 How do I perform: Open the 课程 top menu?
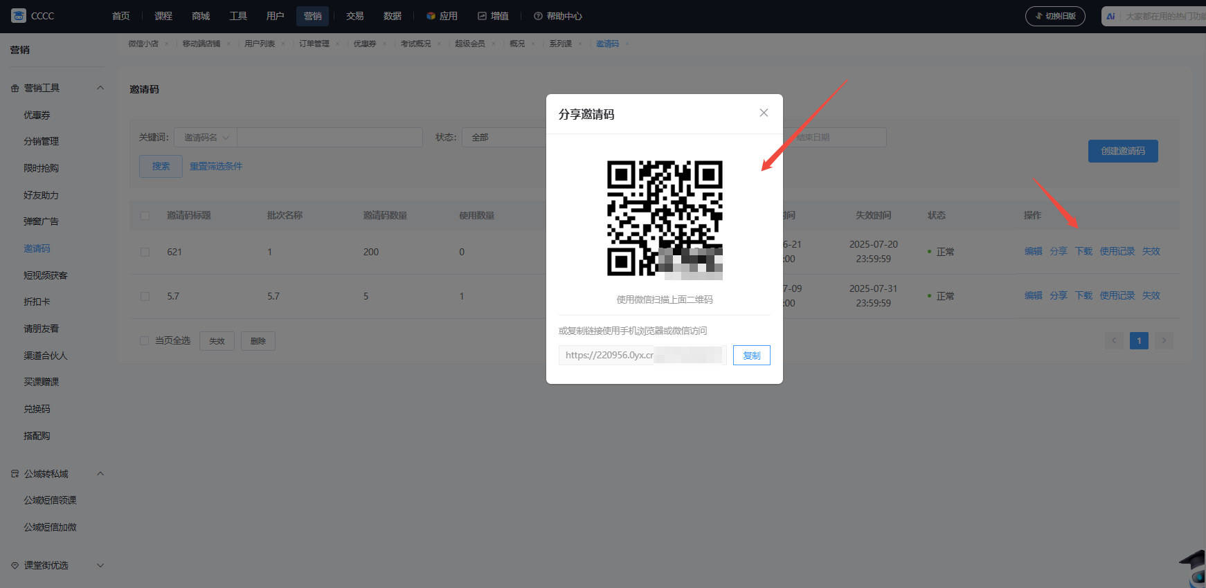pyautogui.click(x=163, y=16)
